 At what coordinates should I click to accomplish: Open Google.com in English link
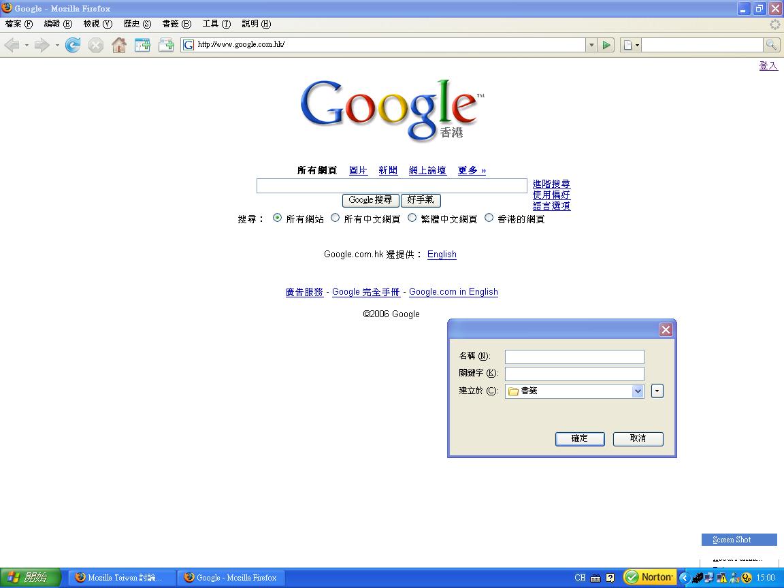point(453,292)
